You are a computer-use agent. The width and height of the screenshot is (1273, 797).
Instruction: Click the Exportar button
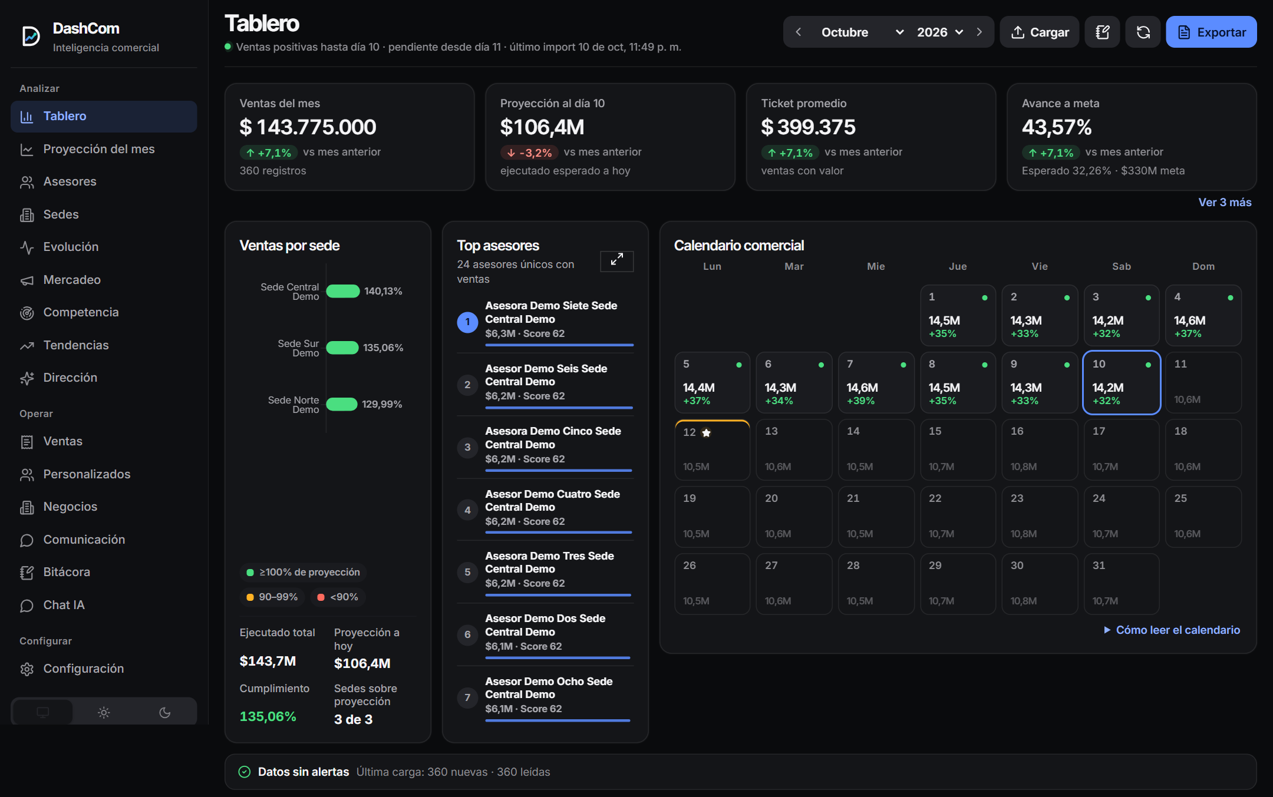[x=1211, y=32]
